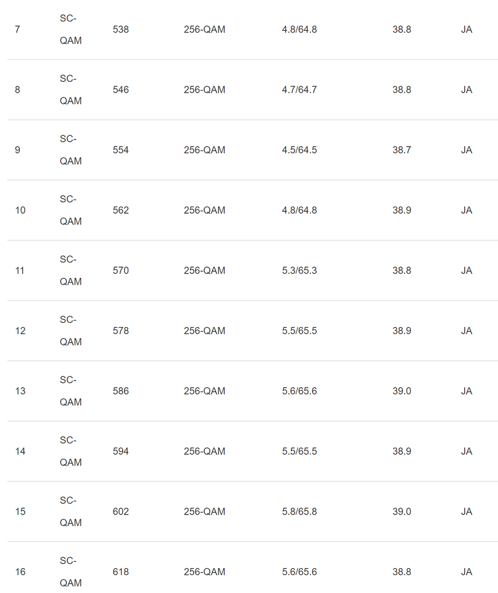Select JA status in channel 15 row
The image size is (498, 593).
467,511
